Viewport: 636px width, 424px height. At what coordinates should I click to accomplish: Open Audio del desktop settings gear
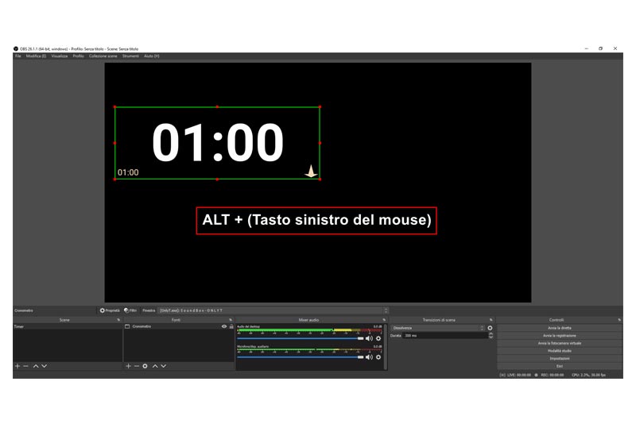pyautogui.click(x=378, y=338)
